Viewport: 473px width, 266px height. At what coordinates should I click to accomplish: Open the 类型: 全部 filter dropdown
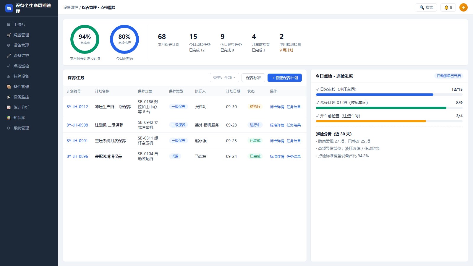point(224,77)
